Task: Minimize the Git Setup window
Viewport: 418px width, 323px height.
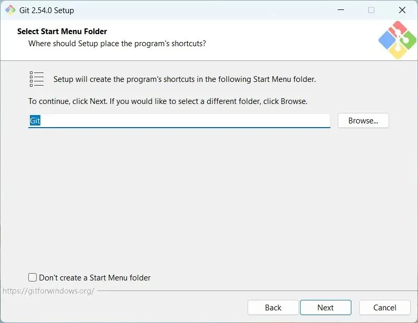Action: point(341,10)
